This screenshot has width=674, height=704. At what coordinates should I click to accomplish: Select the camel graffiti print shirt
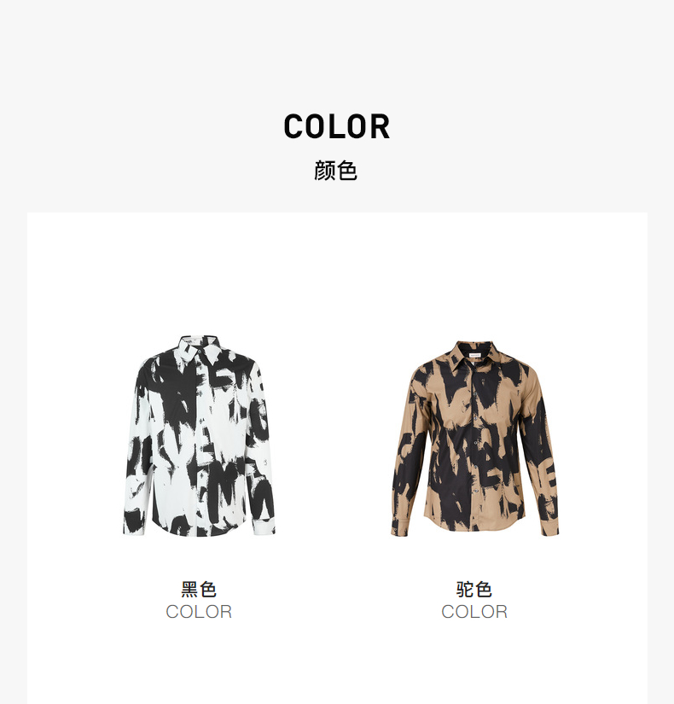(474, 439)
